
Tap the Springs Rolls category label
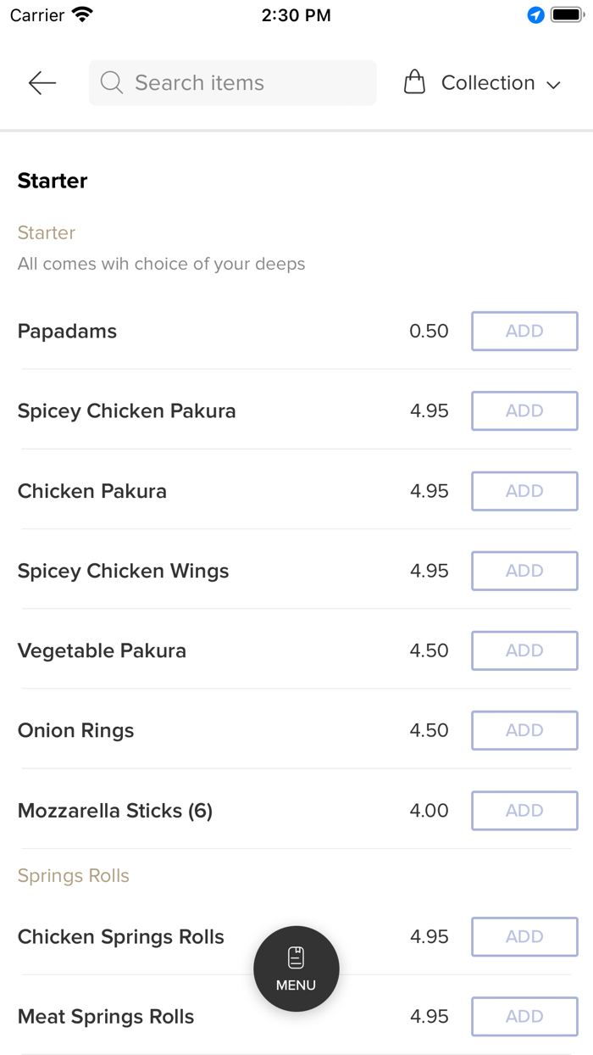tap(73, 875)
